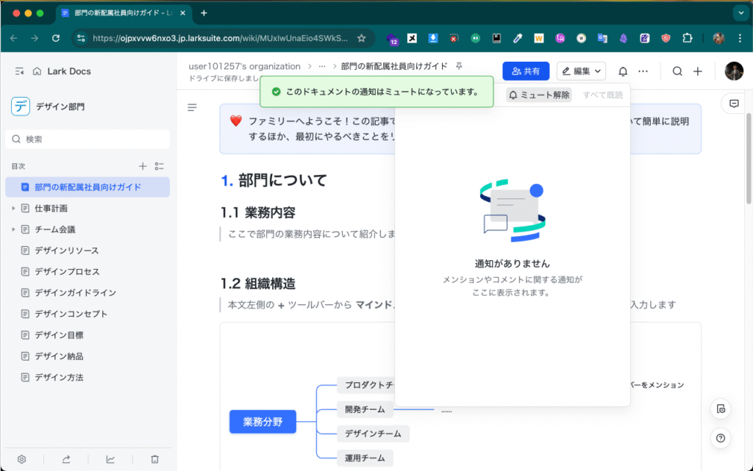Open search with the magnifier icon
The image size is (753, 471).
point(677,71)
